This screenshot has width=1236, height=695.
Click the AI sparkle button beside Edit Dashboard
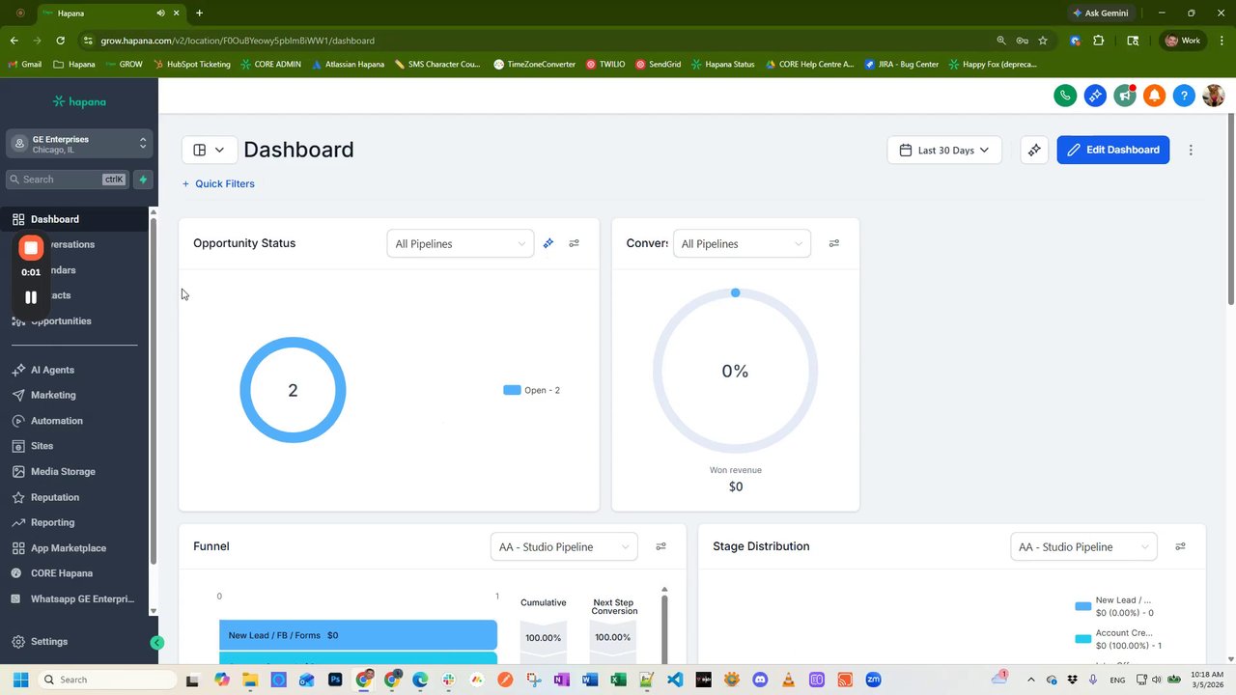(1034, 150)
